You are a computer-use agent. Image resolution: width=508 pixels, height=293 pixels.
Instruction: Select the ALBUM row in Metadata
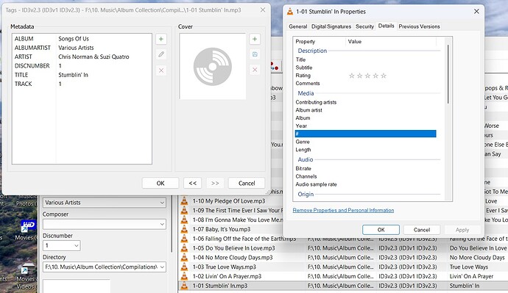click(82, 39)
